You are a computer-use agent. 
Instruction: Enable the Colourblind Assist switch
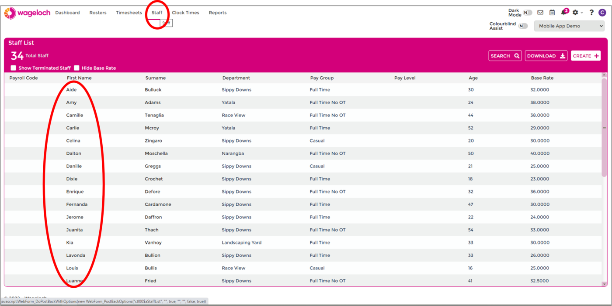coord(523,26)
